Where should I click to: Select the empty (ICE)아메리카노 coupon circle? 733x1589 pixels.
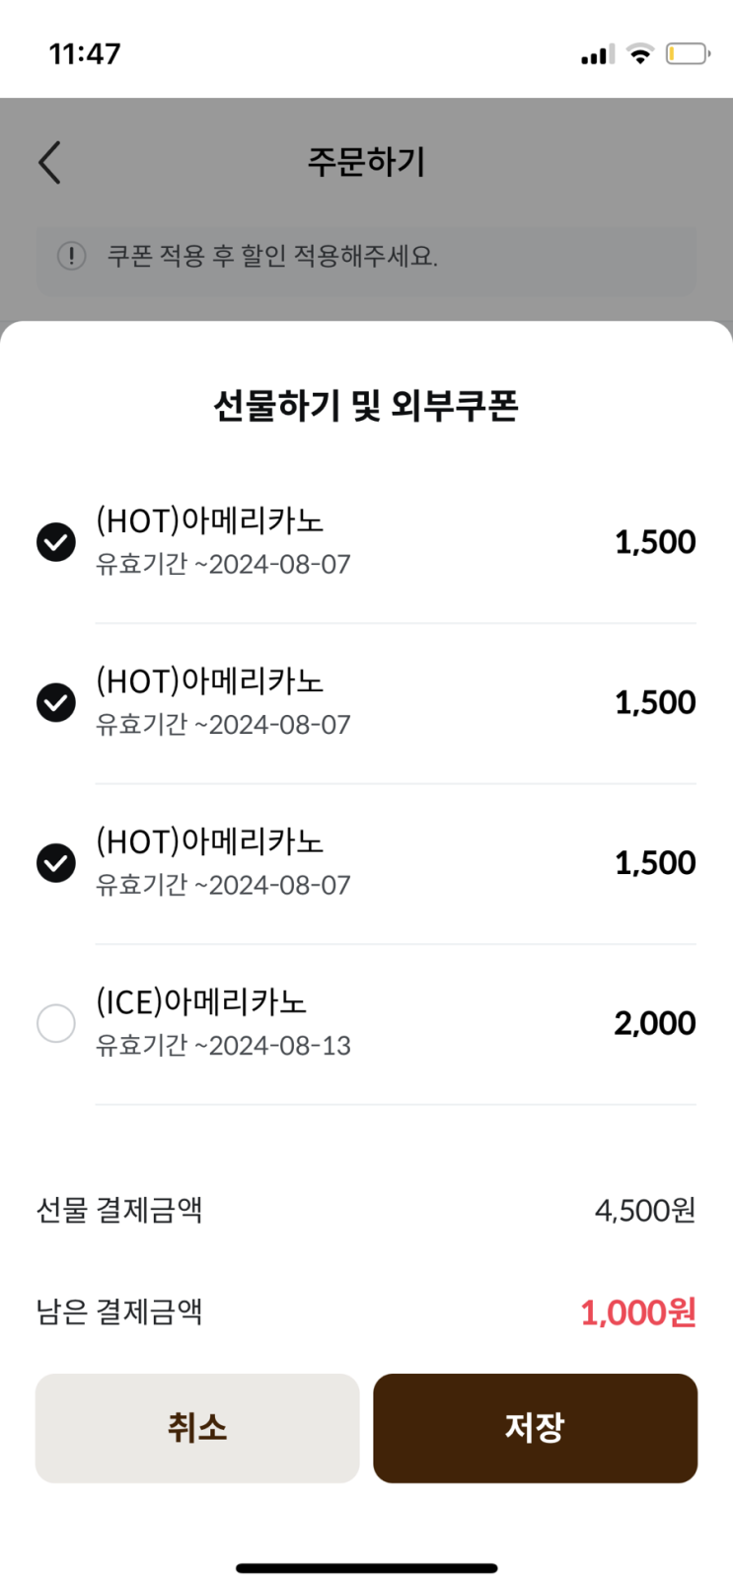tap(56, 1023)
